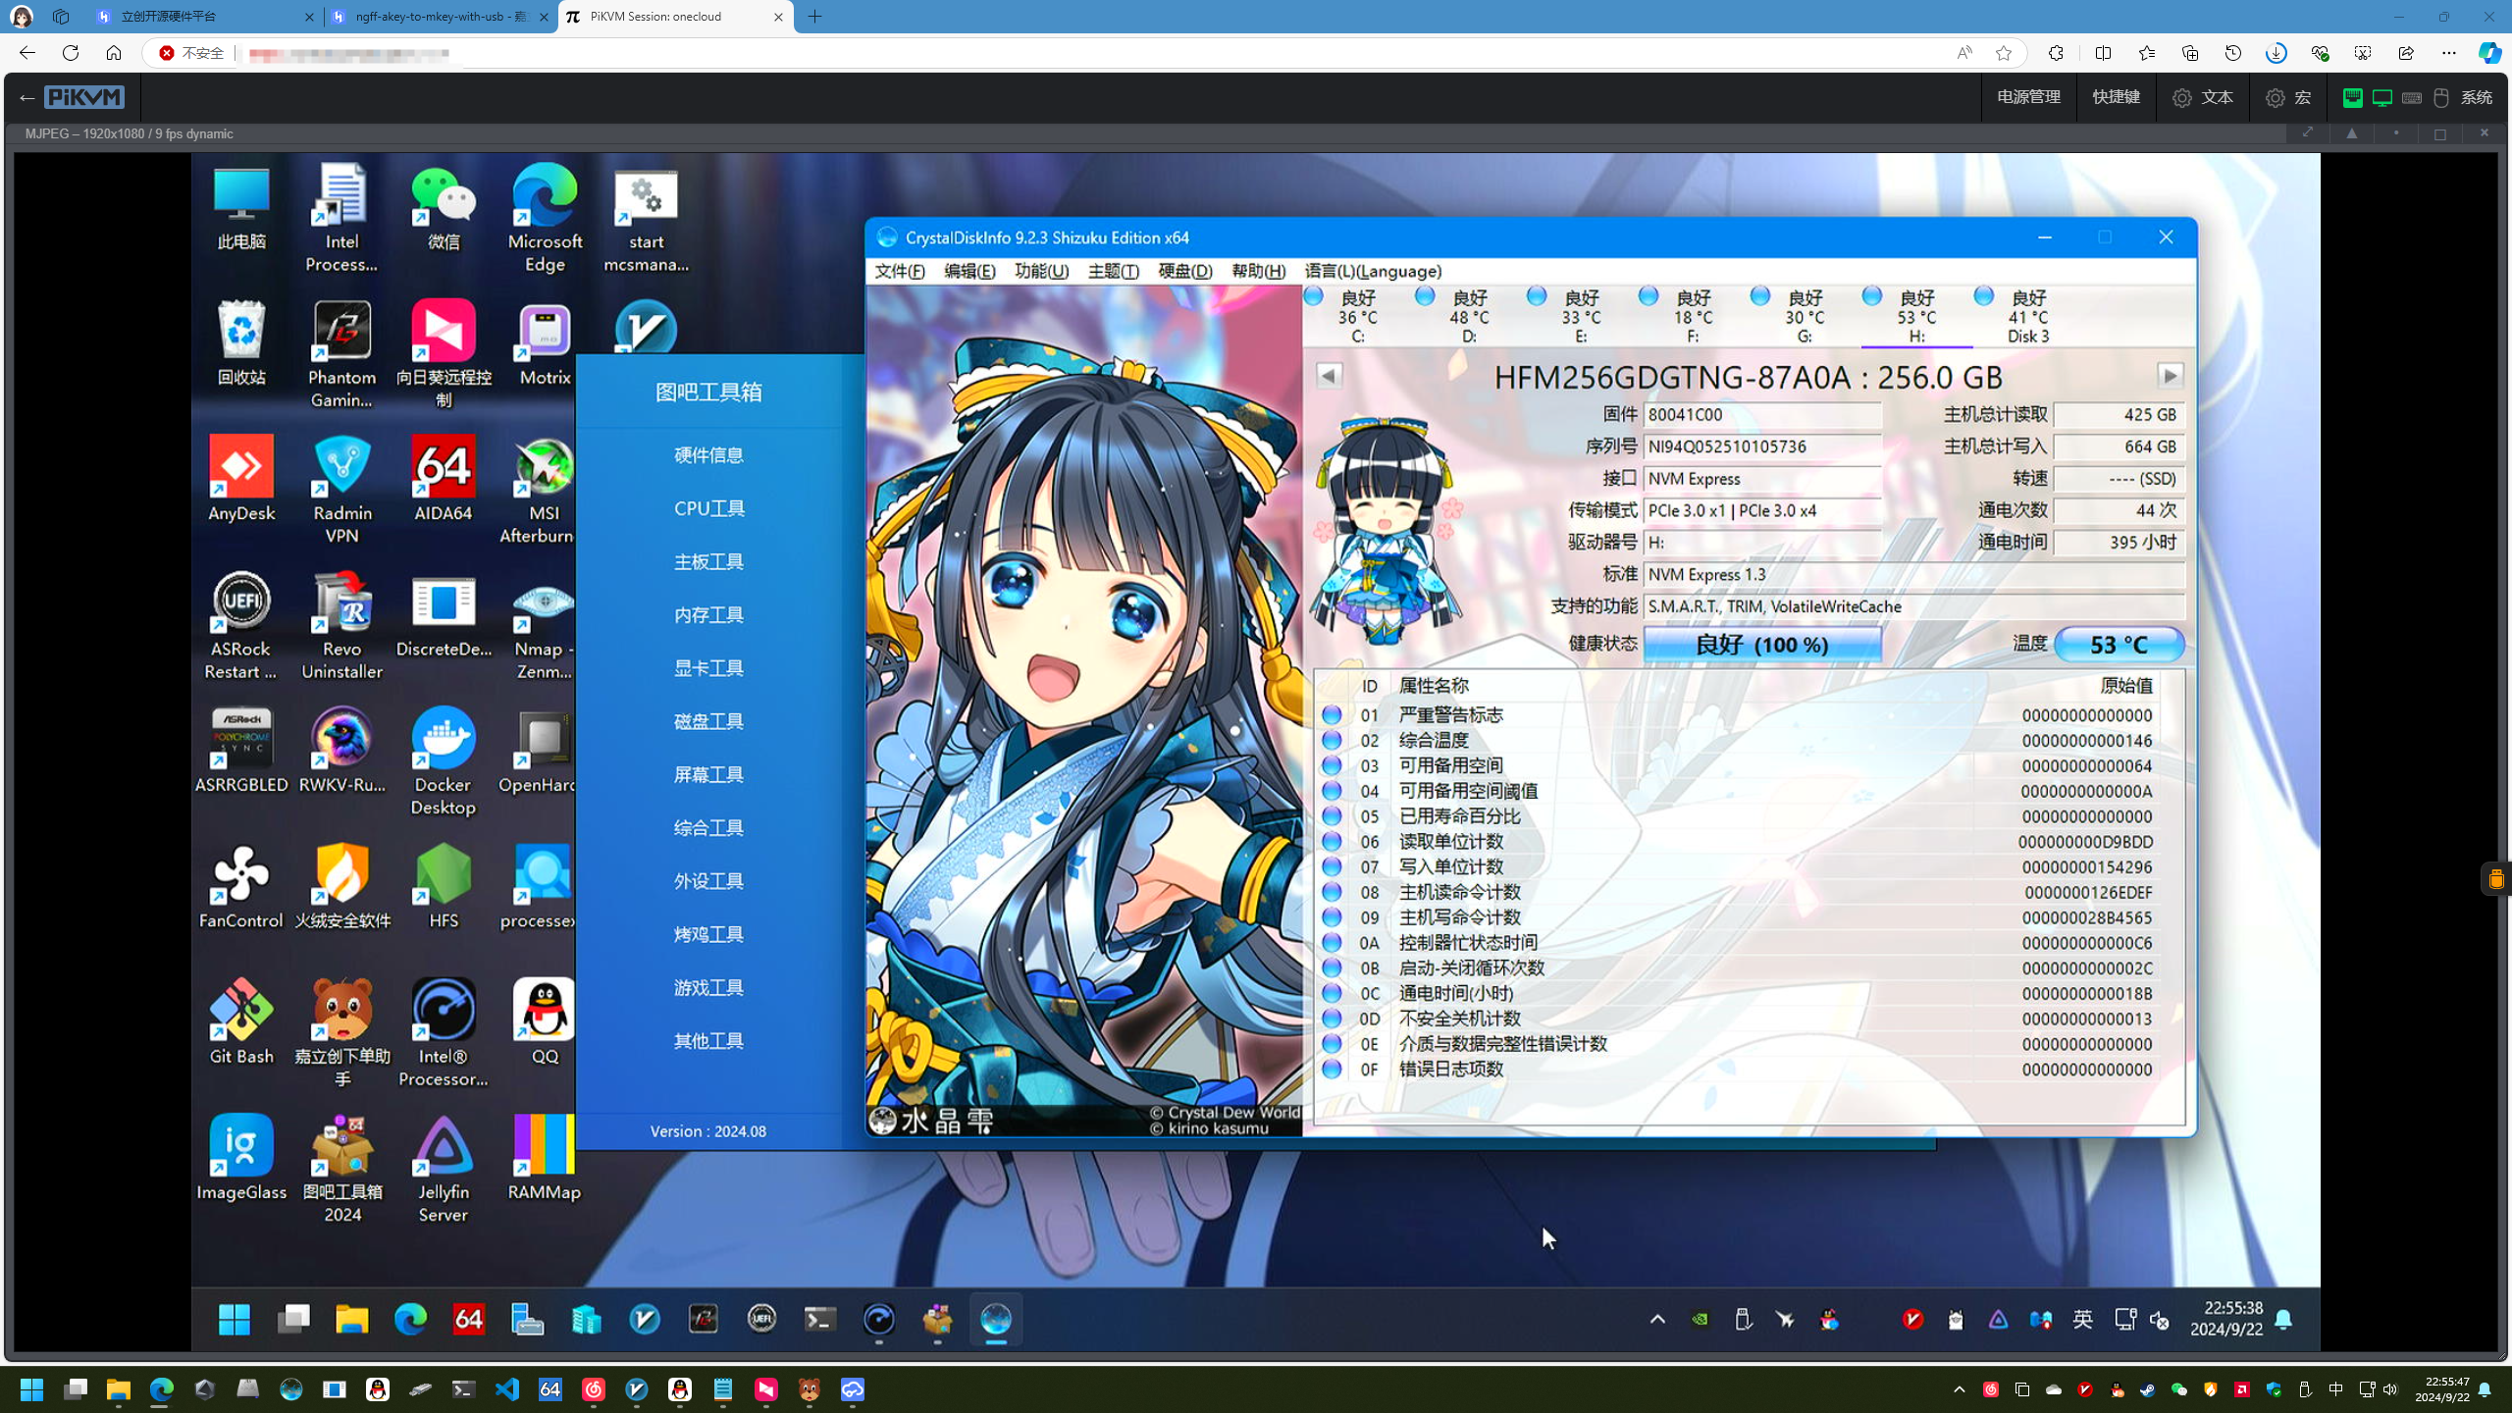This screenshot has width=2512, height=1413.
Task: Click the browser refresh icon
Action: tap(71, 53)
